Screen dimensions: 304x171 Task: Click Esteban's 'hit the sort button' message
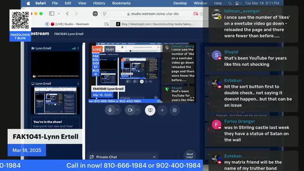[x=258, y=96]
